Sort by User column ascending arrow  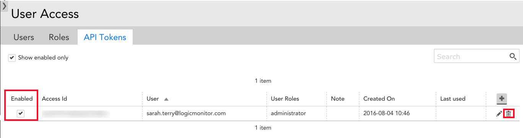(x=166, y=99)
